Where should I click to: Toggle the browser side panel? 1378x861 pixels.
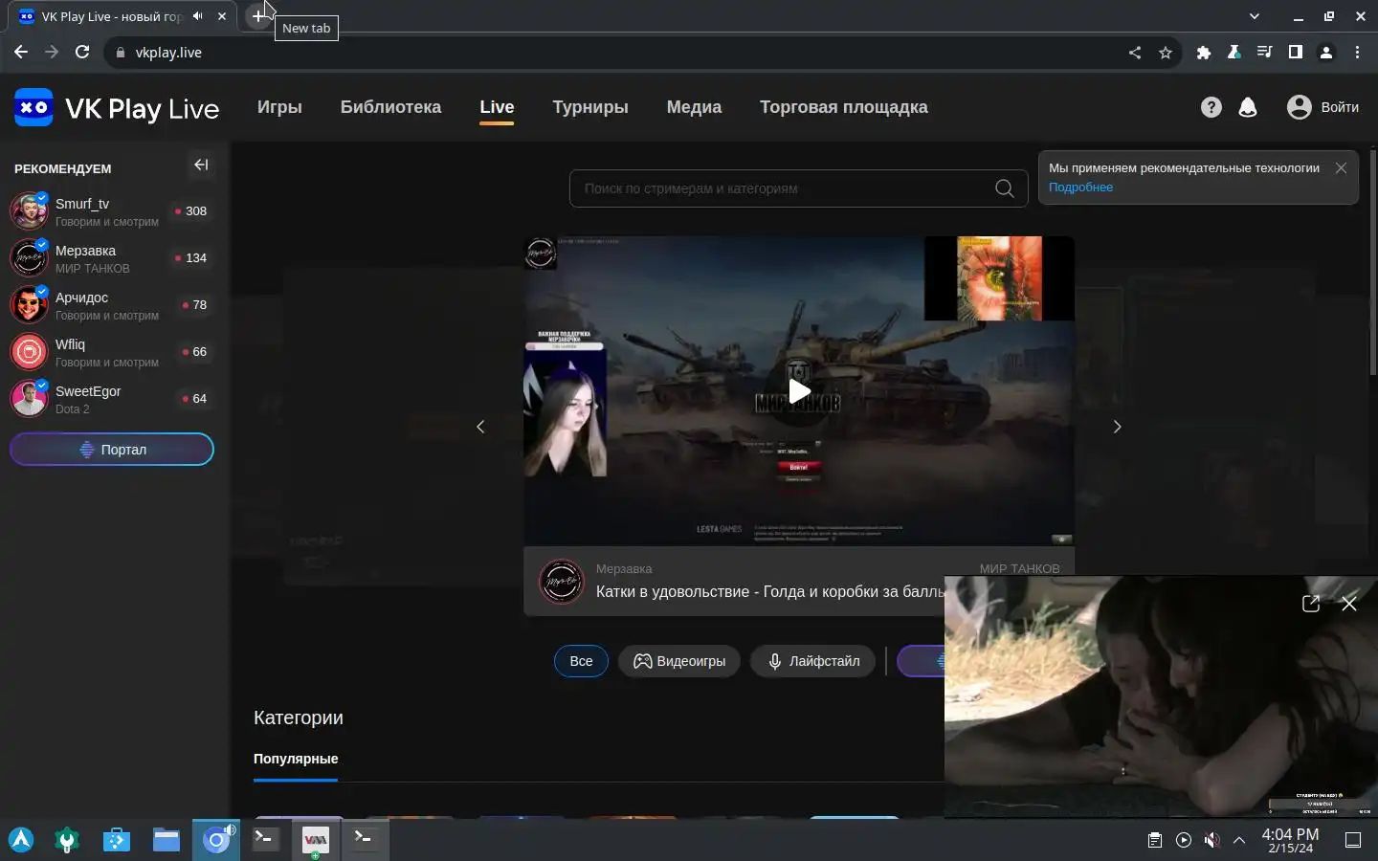(1296, 53)
